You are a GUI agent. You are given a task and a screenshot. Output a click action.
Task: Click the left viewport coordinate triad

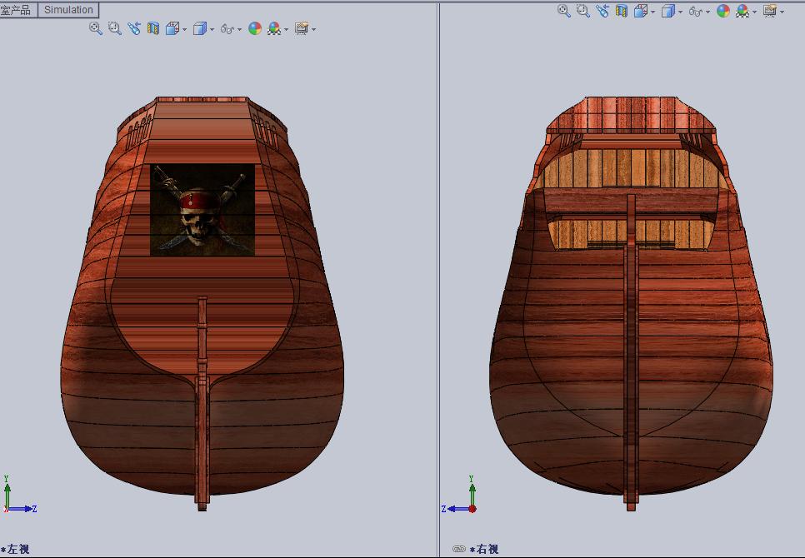pos(19,495)
